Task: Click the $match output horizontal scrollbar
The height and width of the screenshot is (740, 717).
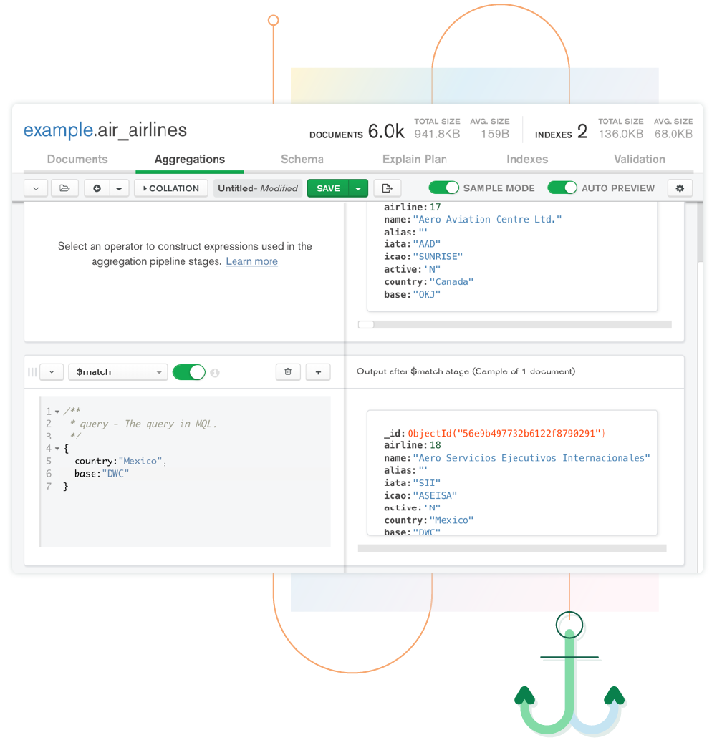Action: [512, 548]
